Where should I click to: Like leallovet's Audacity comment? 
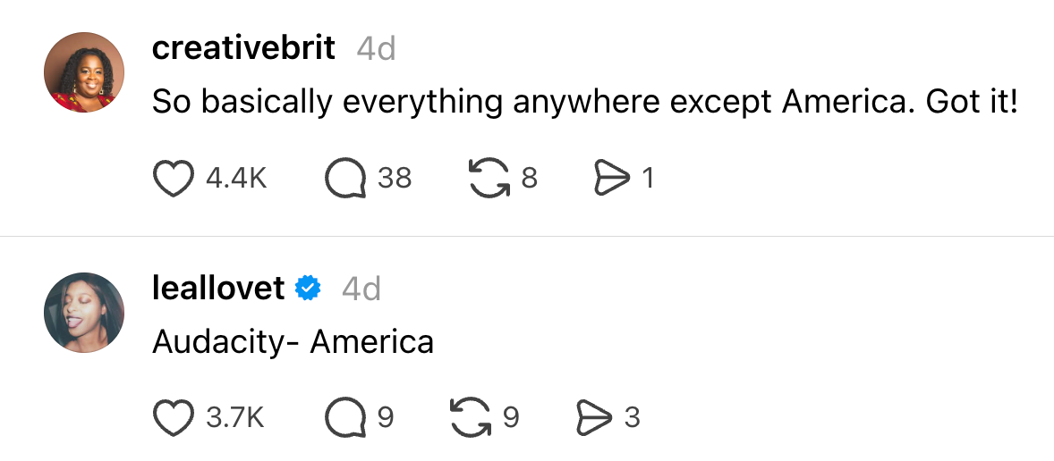tap(174, 417)
